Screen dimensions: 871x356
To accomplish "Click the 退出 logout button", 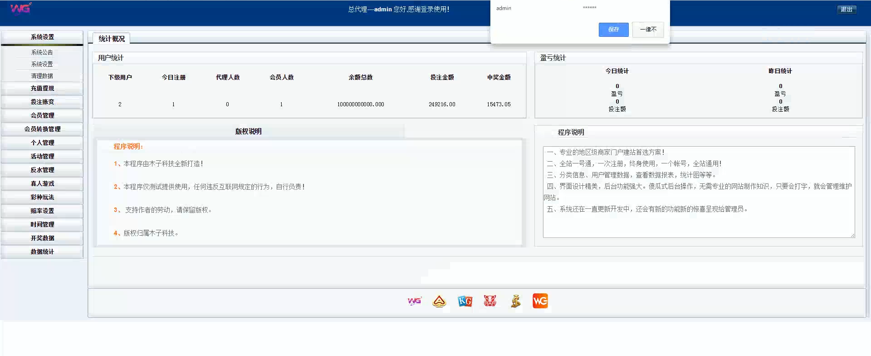I will click(847, 10).
